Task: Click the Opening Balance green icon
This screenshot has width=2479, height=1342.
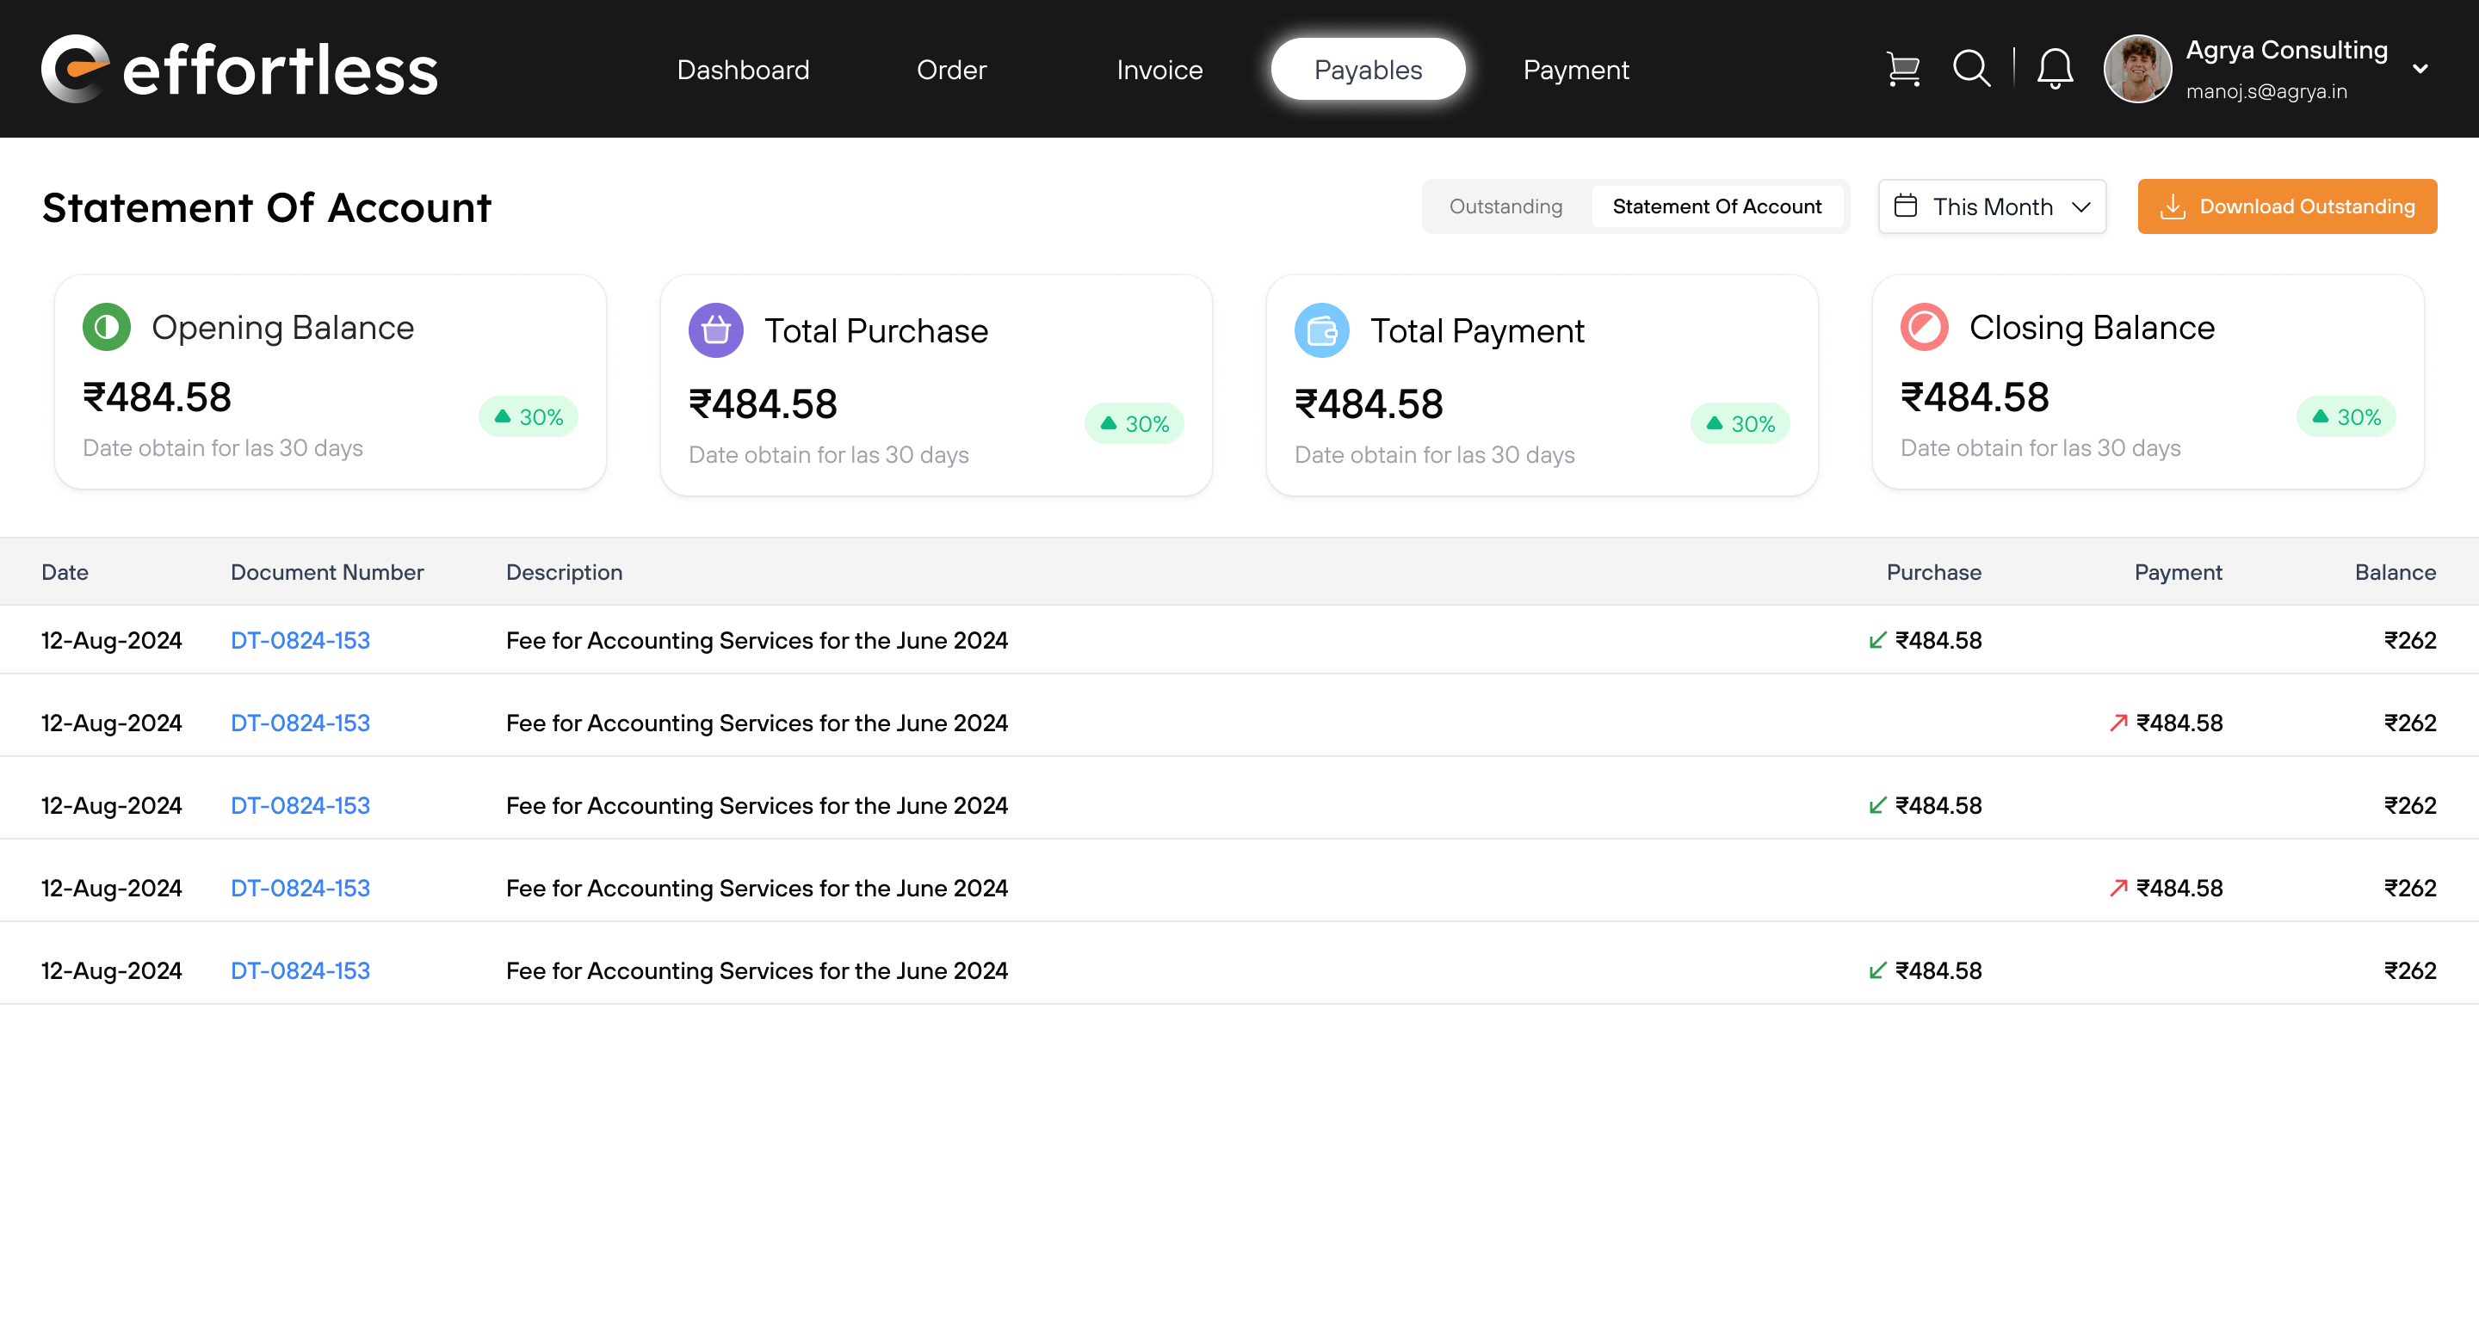Action: pos(106,327)
